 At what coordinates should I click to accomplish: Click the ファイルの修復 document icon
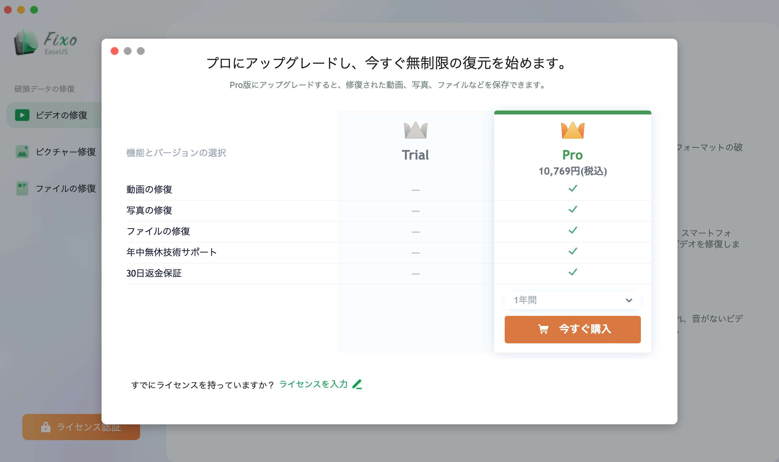click(x=22, y=188)
